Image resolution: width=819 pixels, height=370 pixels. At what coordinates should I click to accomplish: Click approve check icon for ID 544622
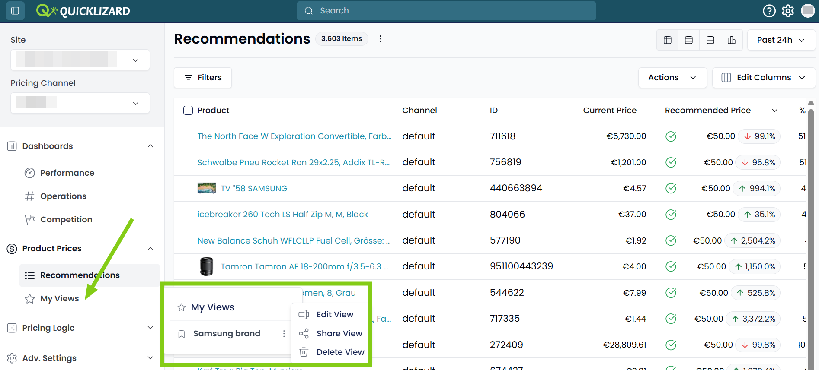[x=671, y=293]
